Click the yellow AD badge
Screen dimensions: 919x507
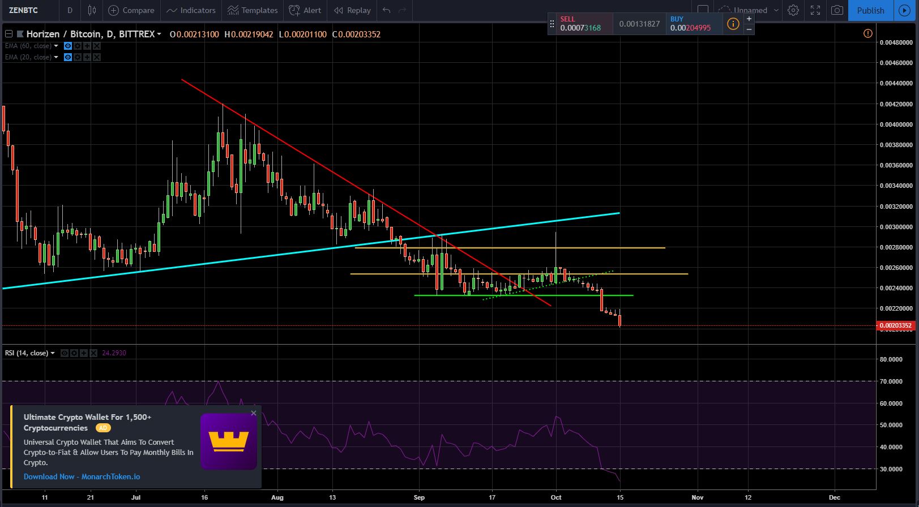coord(103,428)
